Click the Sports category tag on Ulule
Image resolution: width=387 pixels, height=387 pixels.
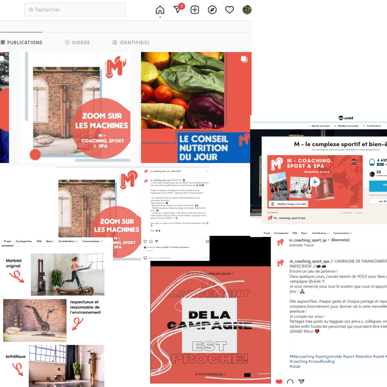click(359, 212)
